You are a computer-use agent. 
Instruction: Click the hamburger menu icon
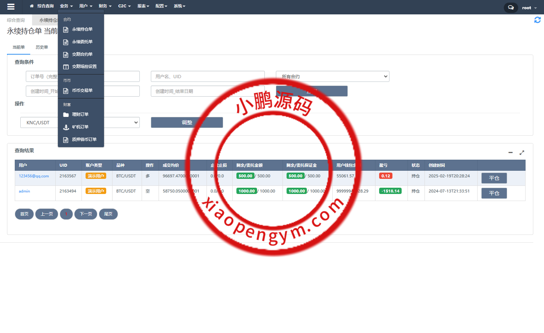pos(11,7)
